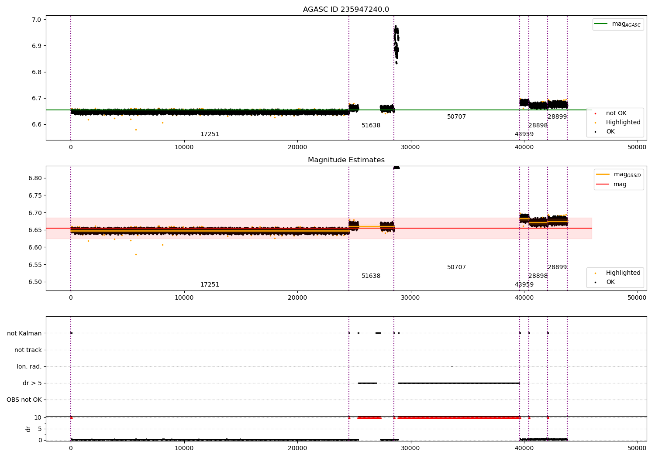Screen dimensions: 655x458
Task: Click 'Highlighted' legend entry in AGASC plot
Action: pos(618,122)
